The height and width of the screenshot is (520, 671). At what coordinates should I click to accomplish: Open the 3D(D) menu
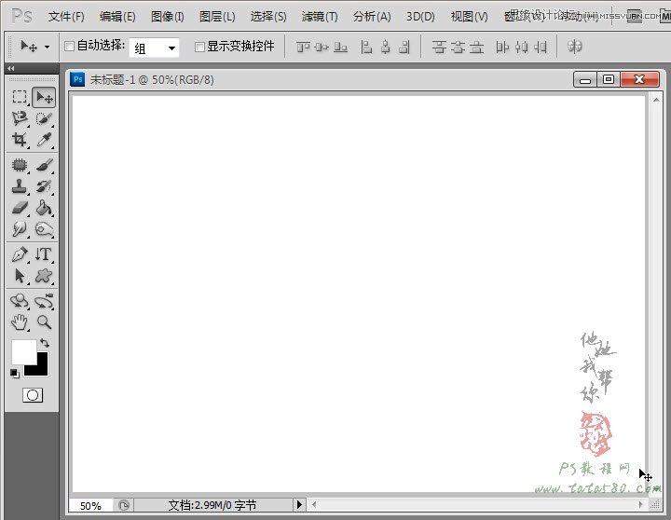pyautogui.click(x=420, y=17)
